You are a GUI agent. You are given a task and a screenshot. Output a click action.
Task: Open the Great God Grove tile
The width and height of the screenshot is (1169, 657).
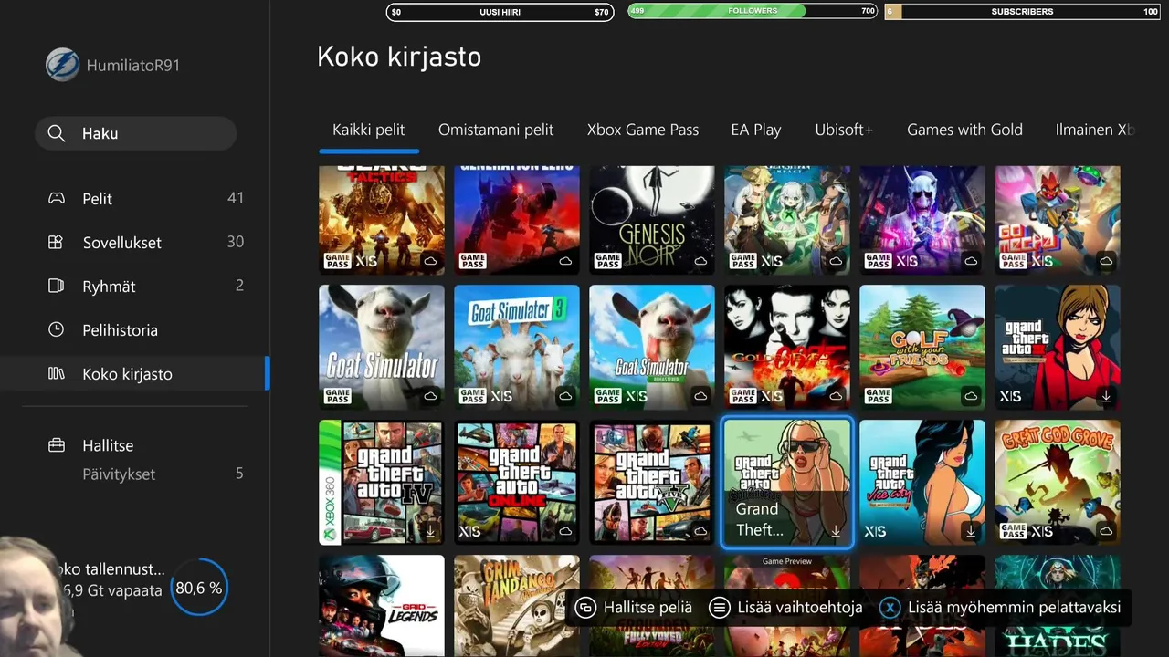(1058, 483)
